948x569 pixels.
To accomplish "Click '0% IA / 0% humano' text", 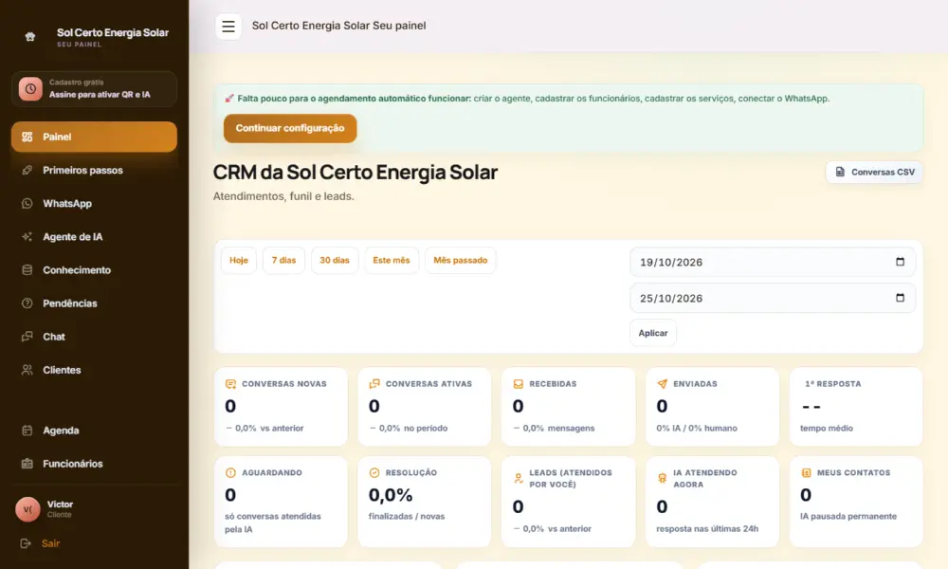I will click(x=697, y=428).
